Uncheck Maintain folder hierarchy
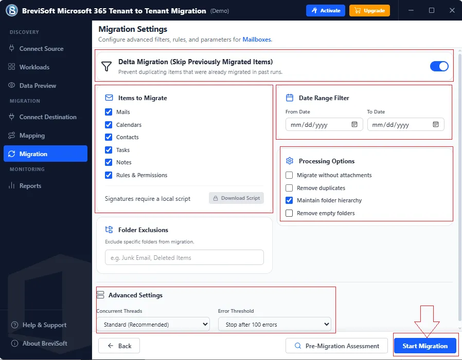 click(289, 200)
